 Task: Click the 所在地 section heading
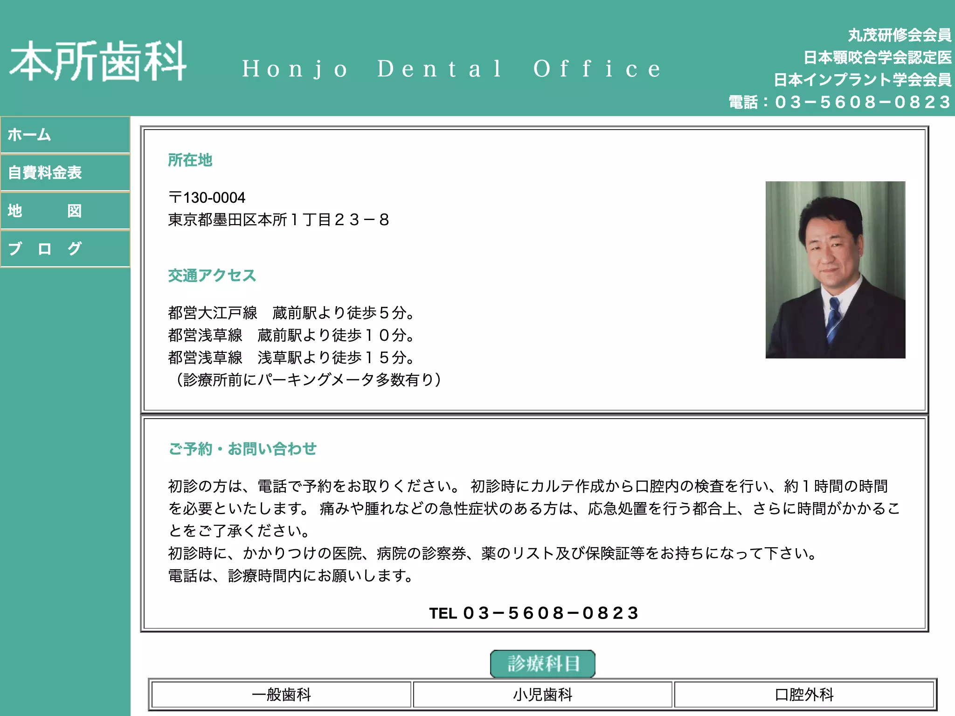190,160
